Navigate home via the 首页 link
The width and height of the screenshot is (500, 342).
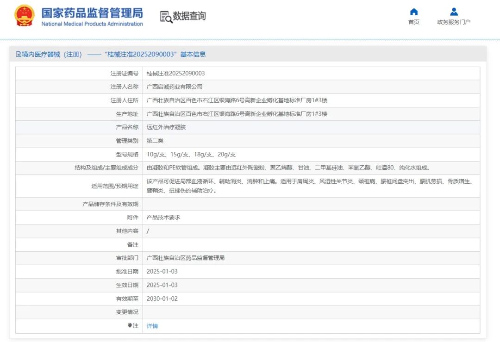pyautogui.click(x=413, y=22)
